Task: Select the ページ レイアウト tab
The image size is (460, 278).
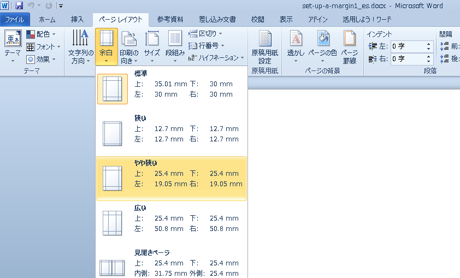Action: click(121, 20)
